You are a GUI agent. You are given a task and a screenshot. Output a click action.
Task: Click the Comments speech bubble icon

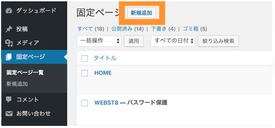[x=9, y=100]
